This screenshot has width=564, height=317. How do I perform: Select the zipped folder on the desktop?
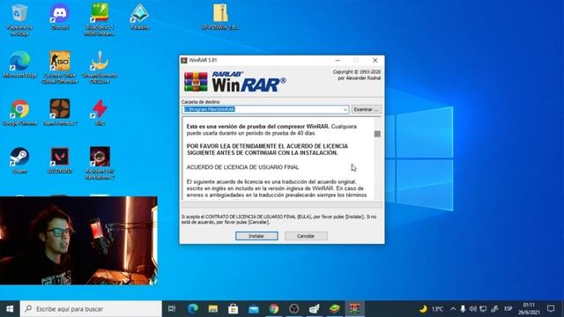point(220,17)
